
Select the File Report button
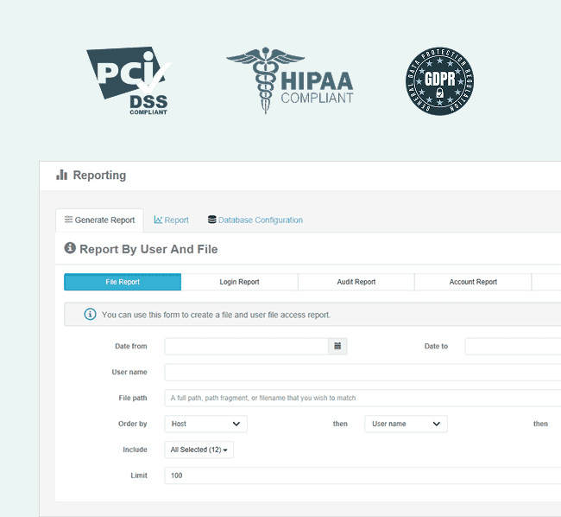tap(123, 282)
